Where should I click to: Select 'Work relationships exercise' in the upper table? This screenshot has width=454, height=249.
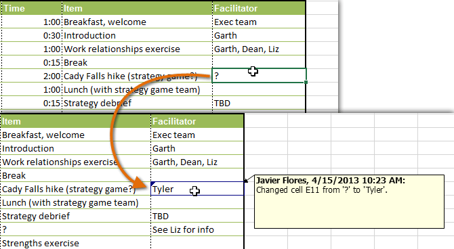(137, 49)
